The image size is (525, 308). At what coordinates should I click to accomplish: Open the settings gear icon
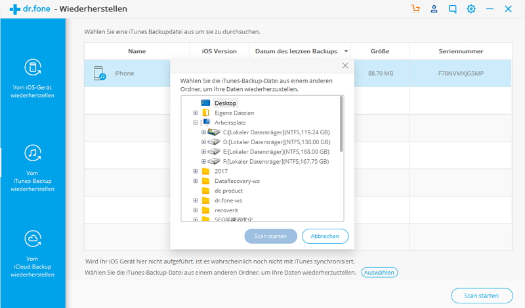471,9
